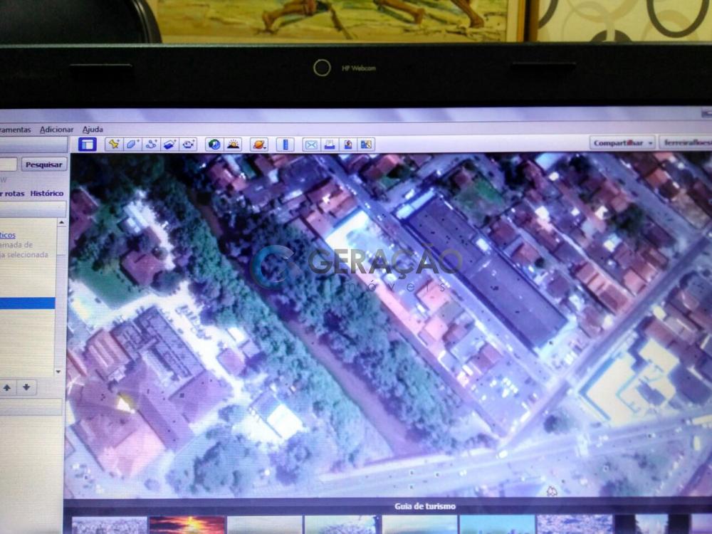Image resolution: width=712 pixels, height=534 pixels.
Task: Select the Add Path tool
Action: pos(151,145)
